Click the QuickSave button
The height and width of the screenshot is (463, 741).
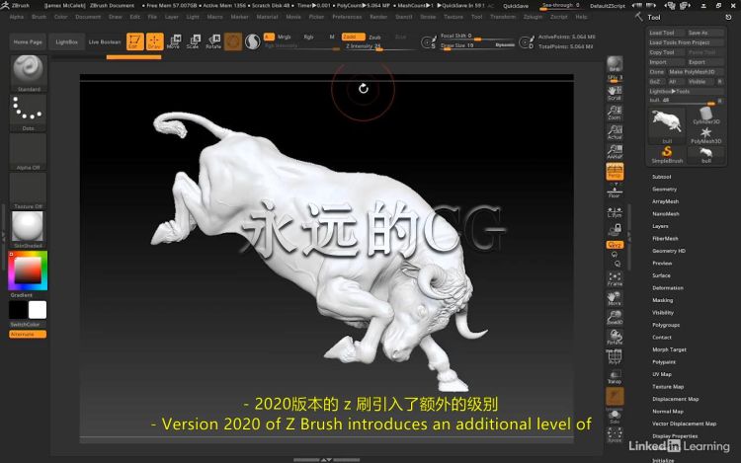coord(516,6)
